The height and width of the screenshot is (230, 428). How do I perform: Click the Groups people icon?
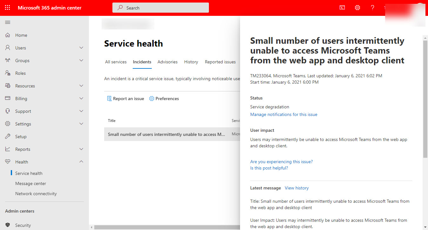pyautogui.click(x=8, y=61)
